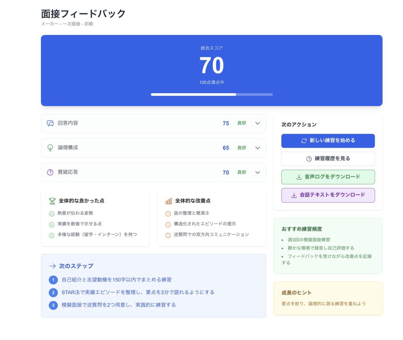Click the orange warning icon beside 話の整理と簡潔さ
This screenshot has width=403, height=340.
click(x=168, y=214)
